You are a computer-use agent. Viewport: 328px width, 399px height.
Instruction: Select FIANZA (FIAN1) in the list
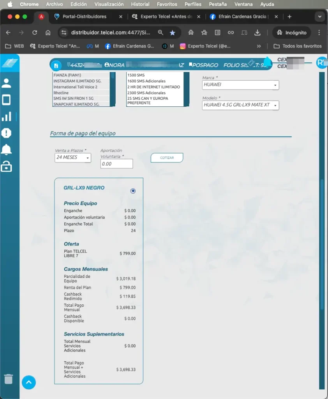67,75
